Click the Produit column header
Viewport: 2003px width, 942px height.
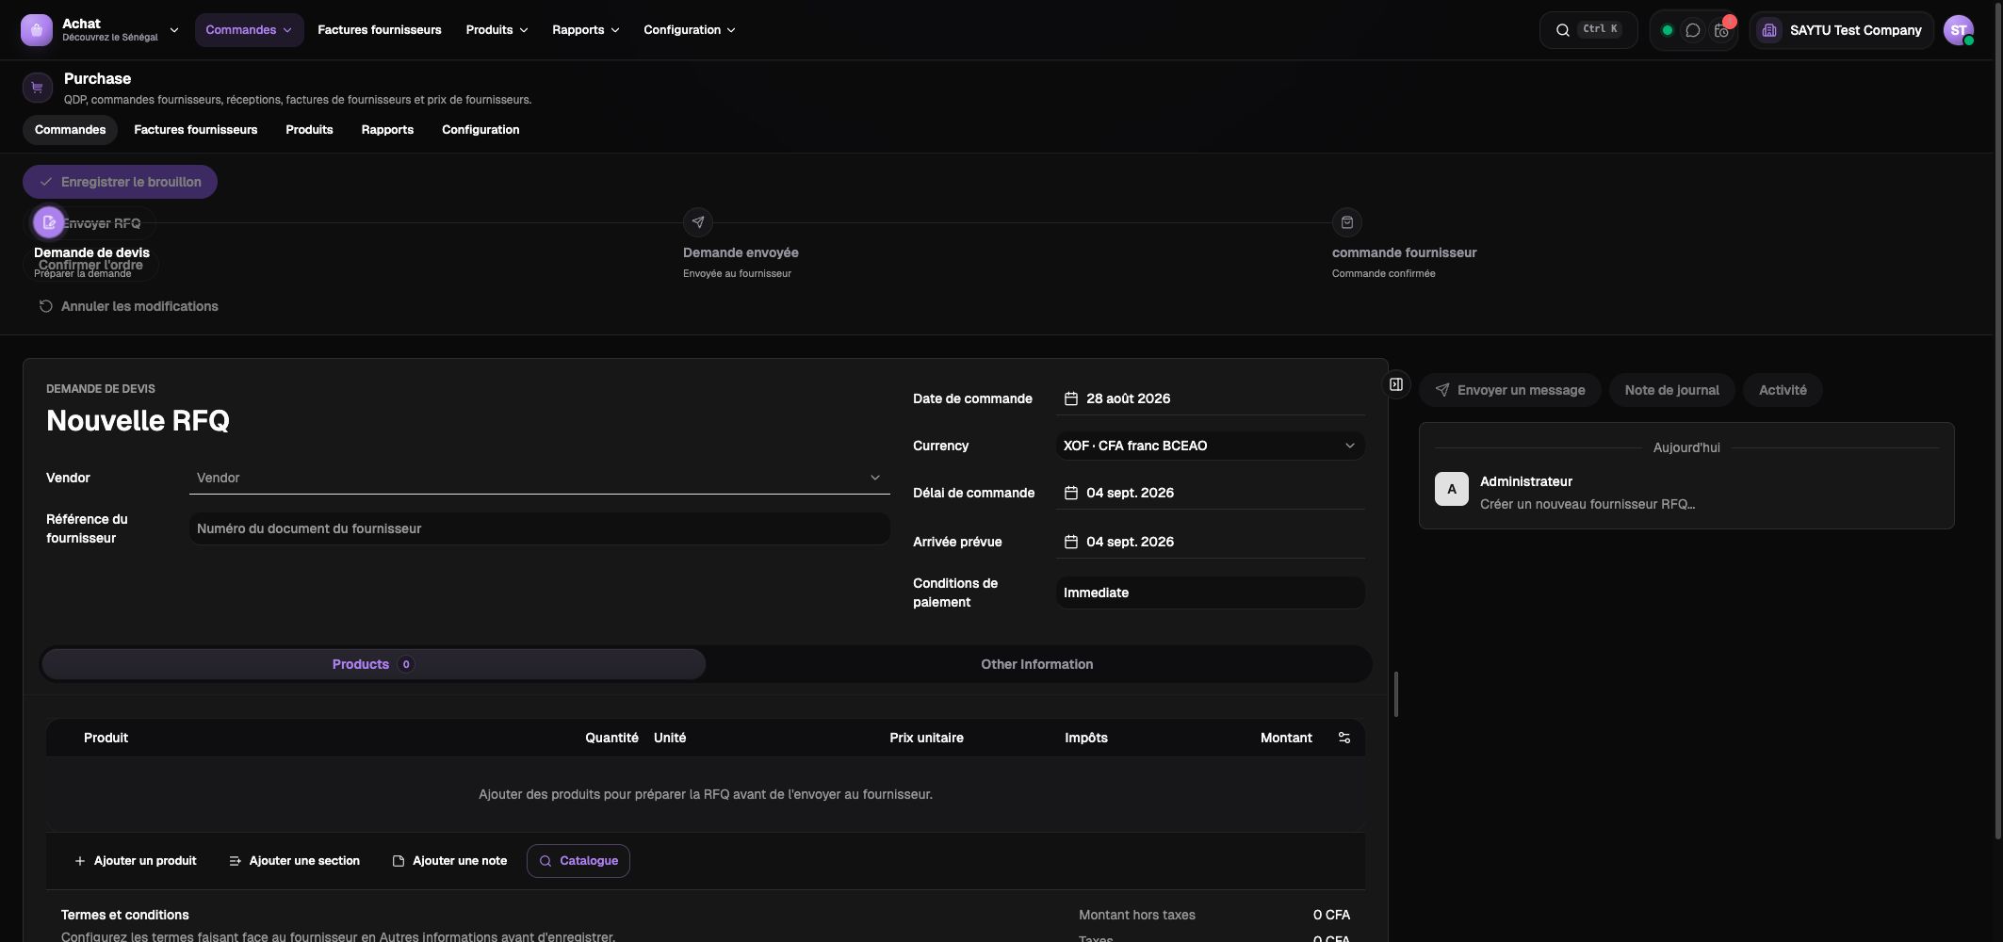click(x=106, y=738)
